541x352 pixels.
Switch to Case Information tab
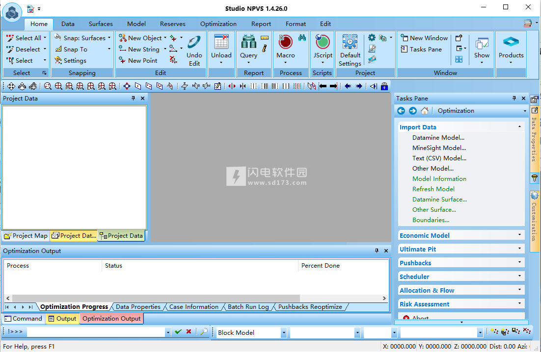pos(193,306)
